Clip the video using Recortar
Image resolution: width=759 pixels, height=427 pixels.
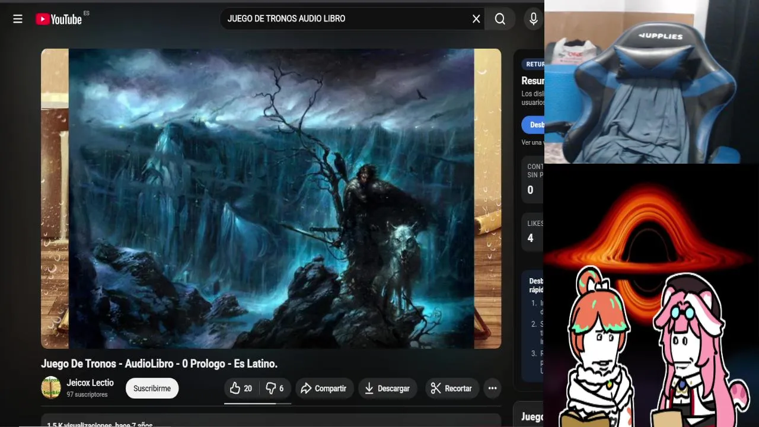pos(452,388)
